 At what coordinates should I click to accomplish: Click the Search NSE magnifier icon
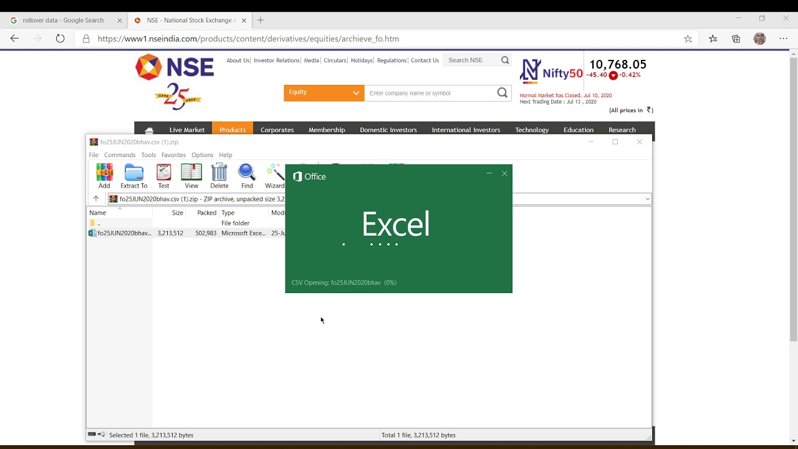(x=505, y=60)
